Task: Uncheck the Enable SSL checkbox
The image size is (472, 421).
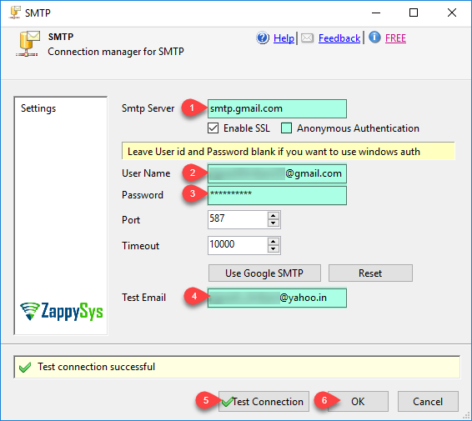Action: (213, 128)
